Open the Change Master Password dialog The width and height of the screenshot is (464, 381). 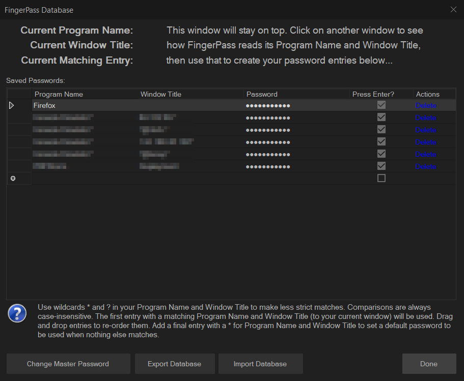pos(68,364)
